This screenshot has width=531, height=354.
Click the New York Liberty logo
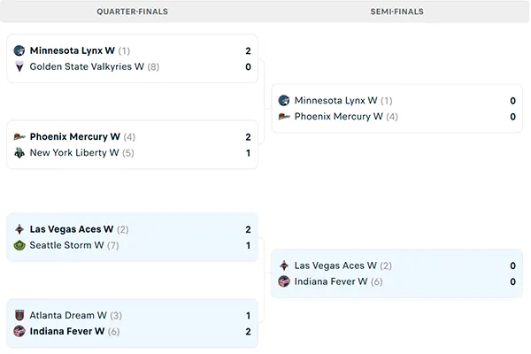click(19, 152)
